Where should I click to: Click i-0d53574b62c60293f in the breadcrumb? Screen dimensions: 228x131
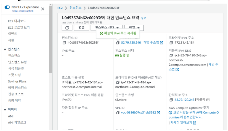pyautogui.click(x=104, y=8)
